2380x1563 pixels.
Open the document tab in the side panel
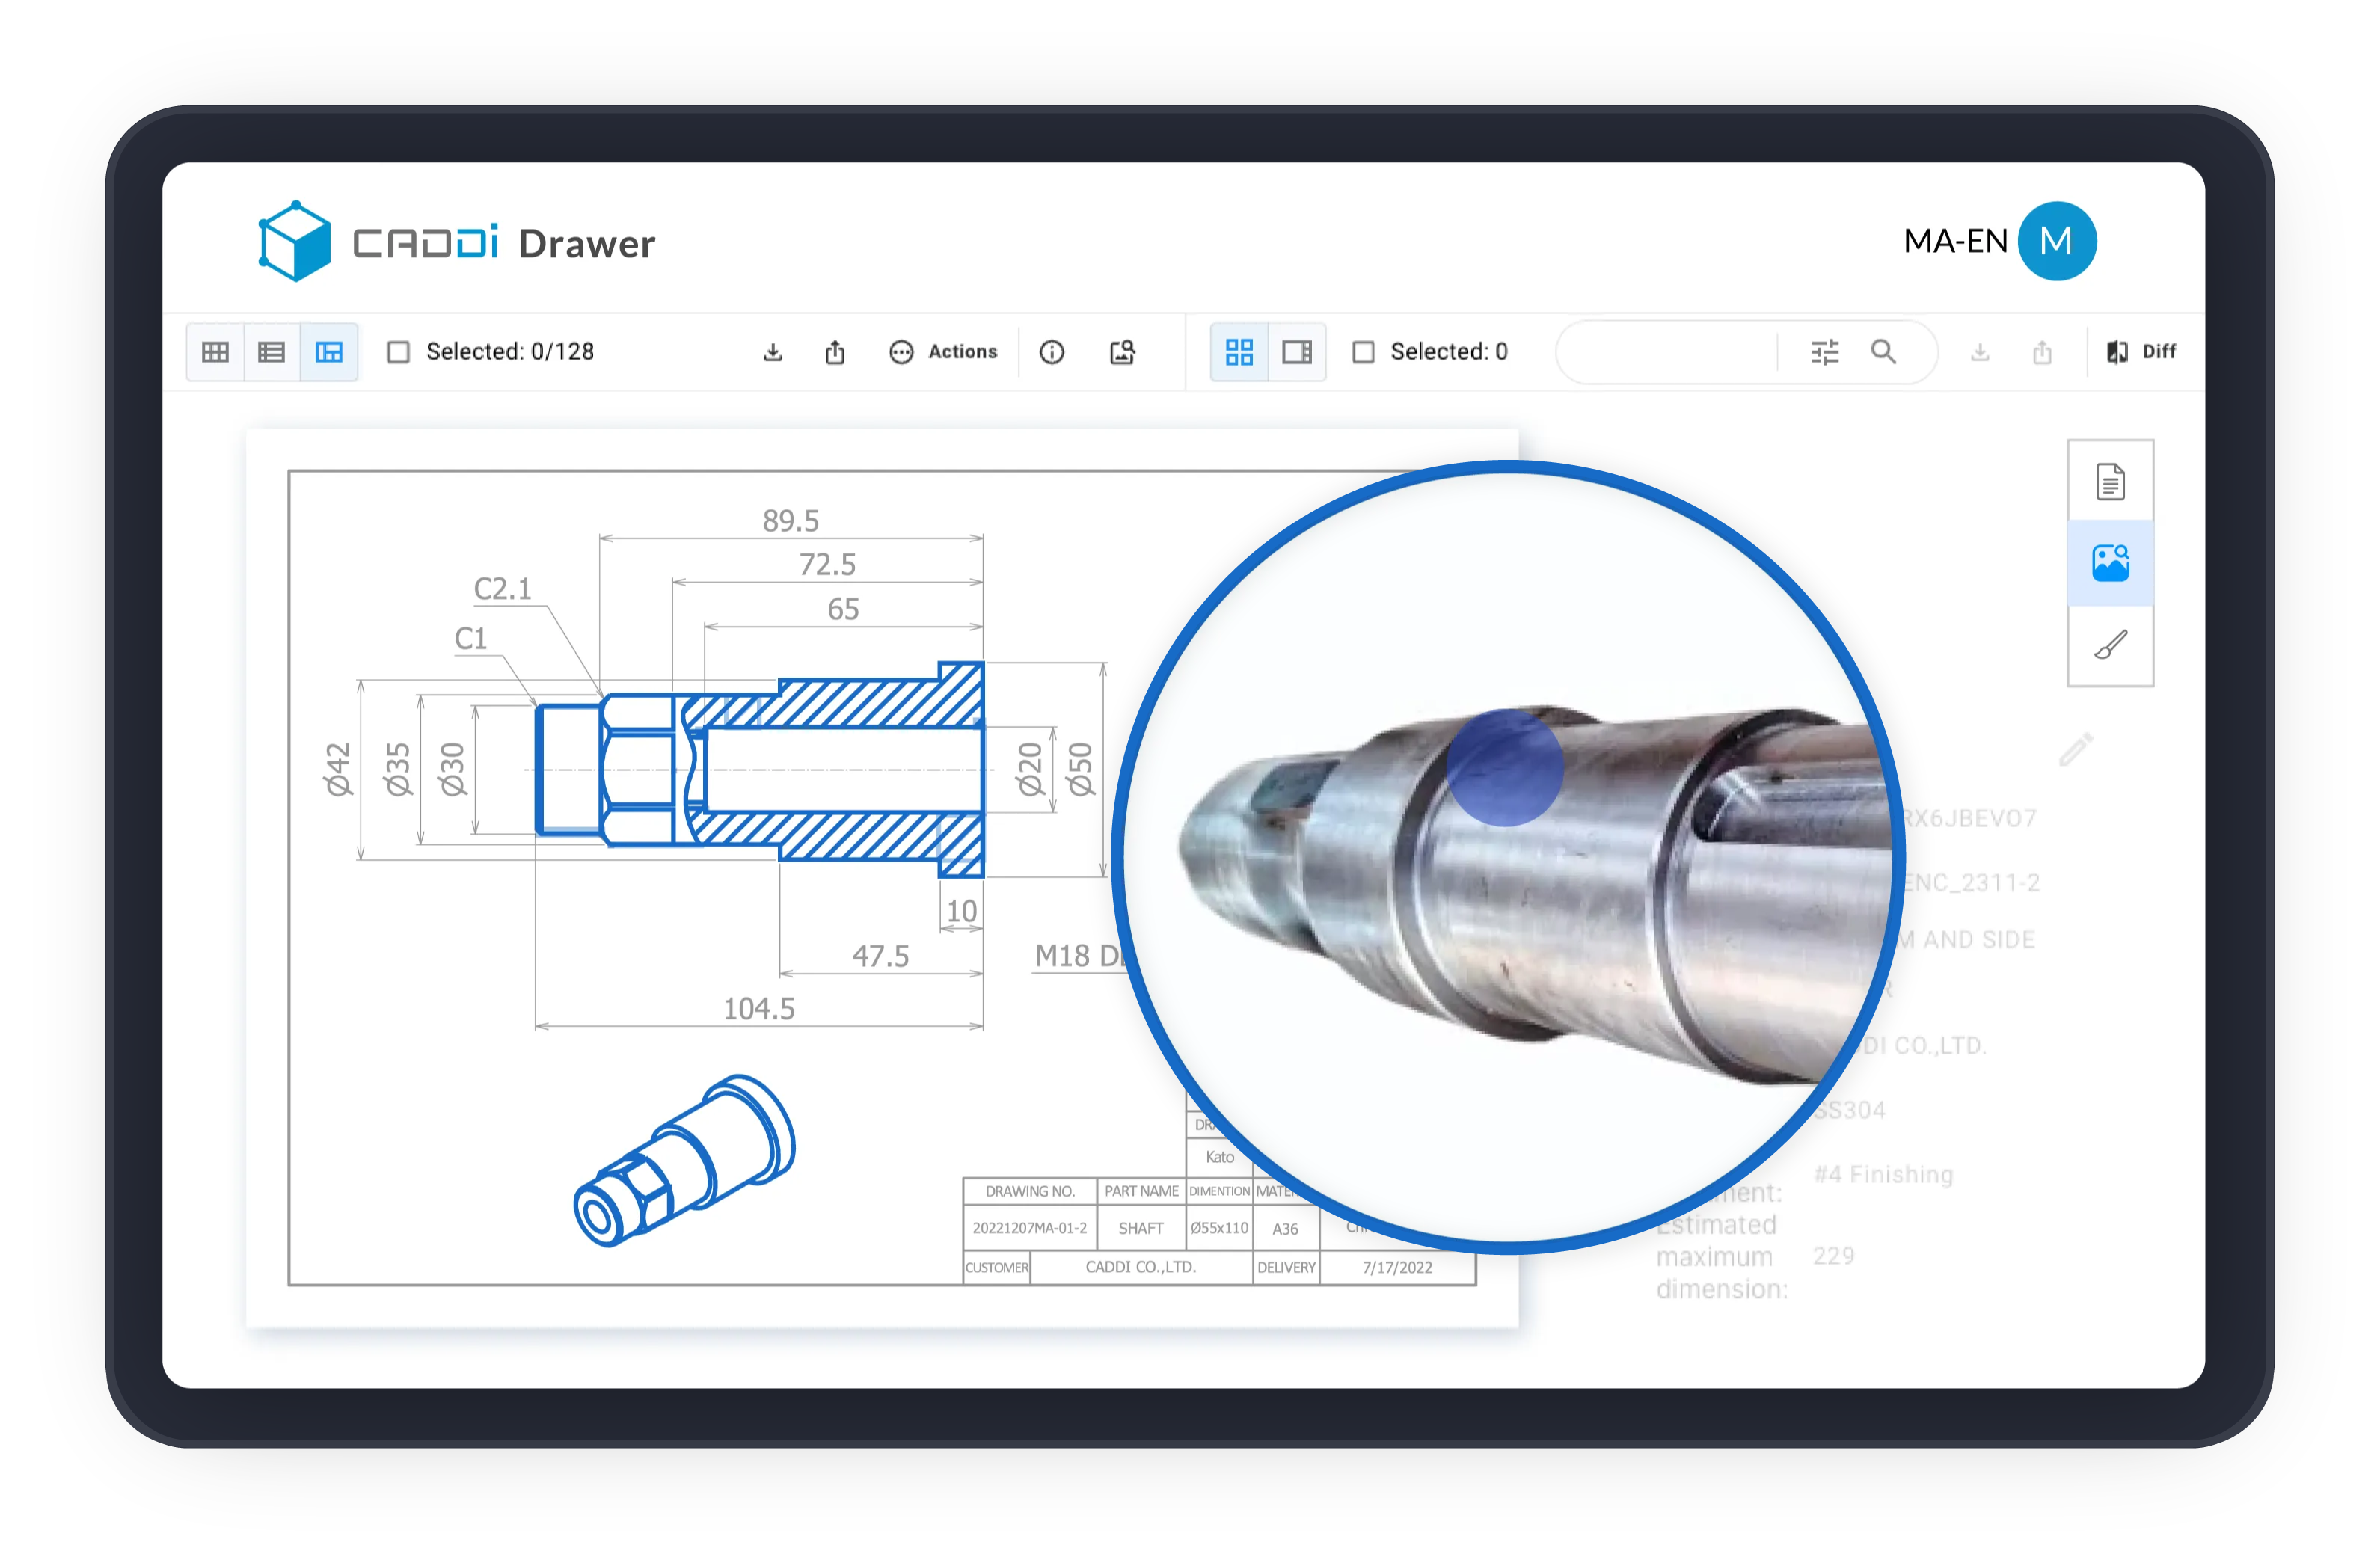tap(2110, 482)
